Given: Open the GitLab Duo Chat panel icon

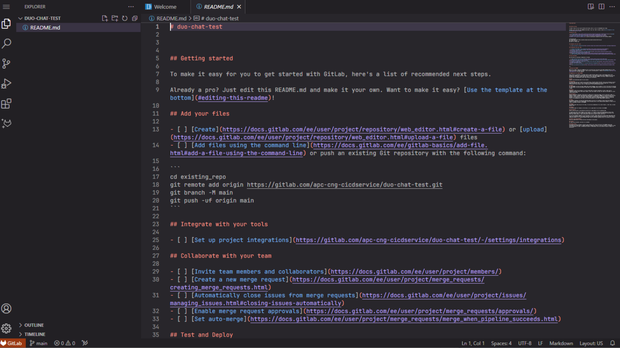Looking at the screenshot, I should [6, 123].
